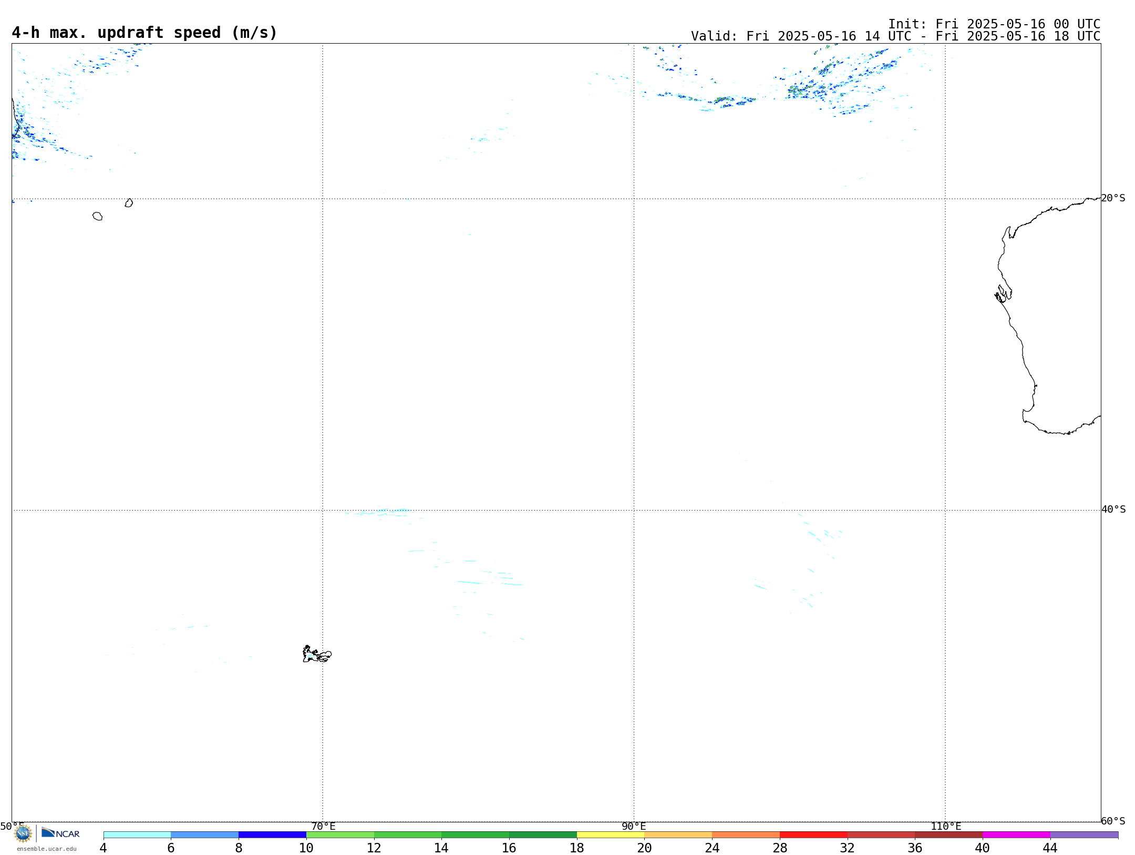The width and height of the screenshot is (1135, 855).
Task: Pick the light blue 6–8 colorbar swatch
Action: click(205, 835)
